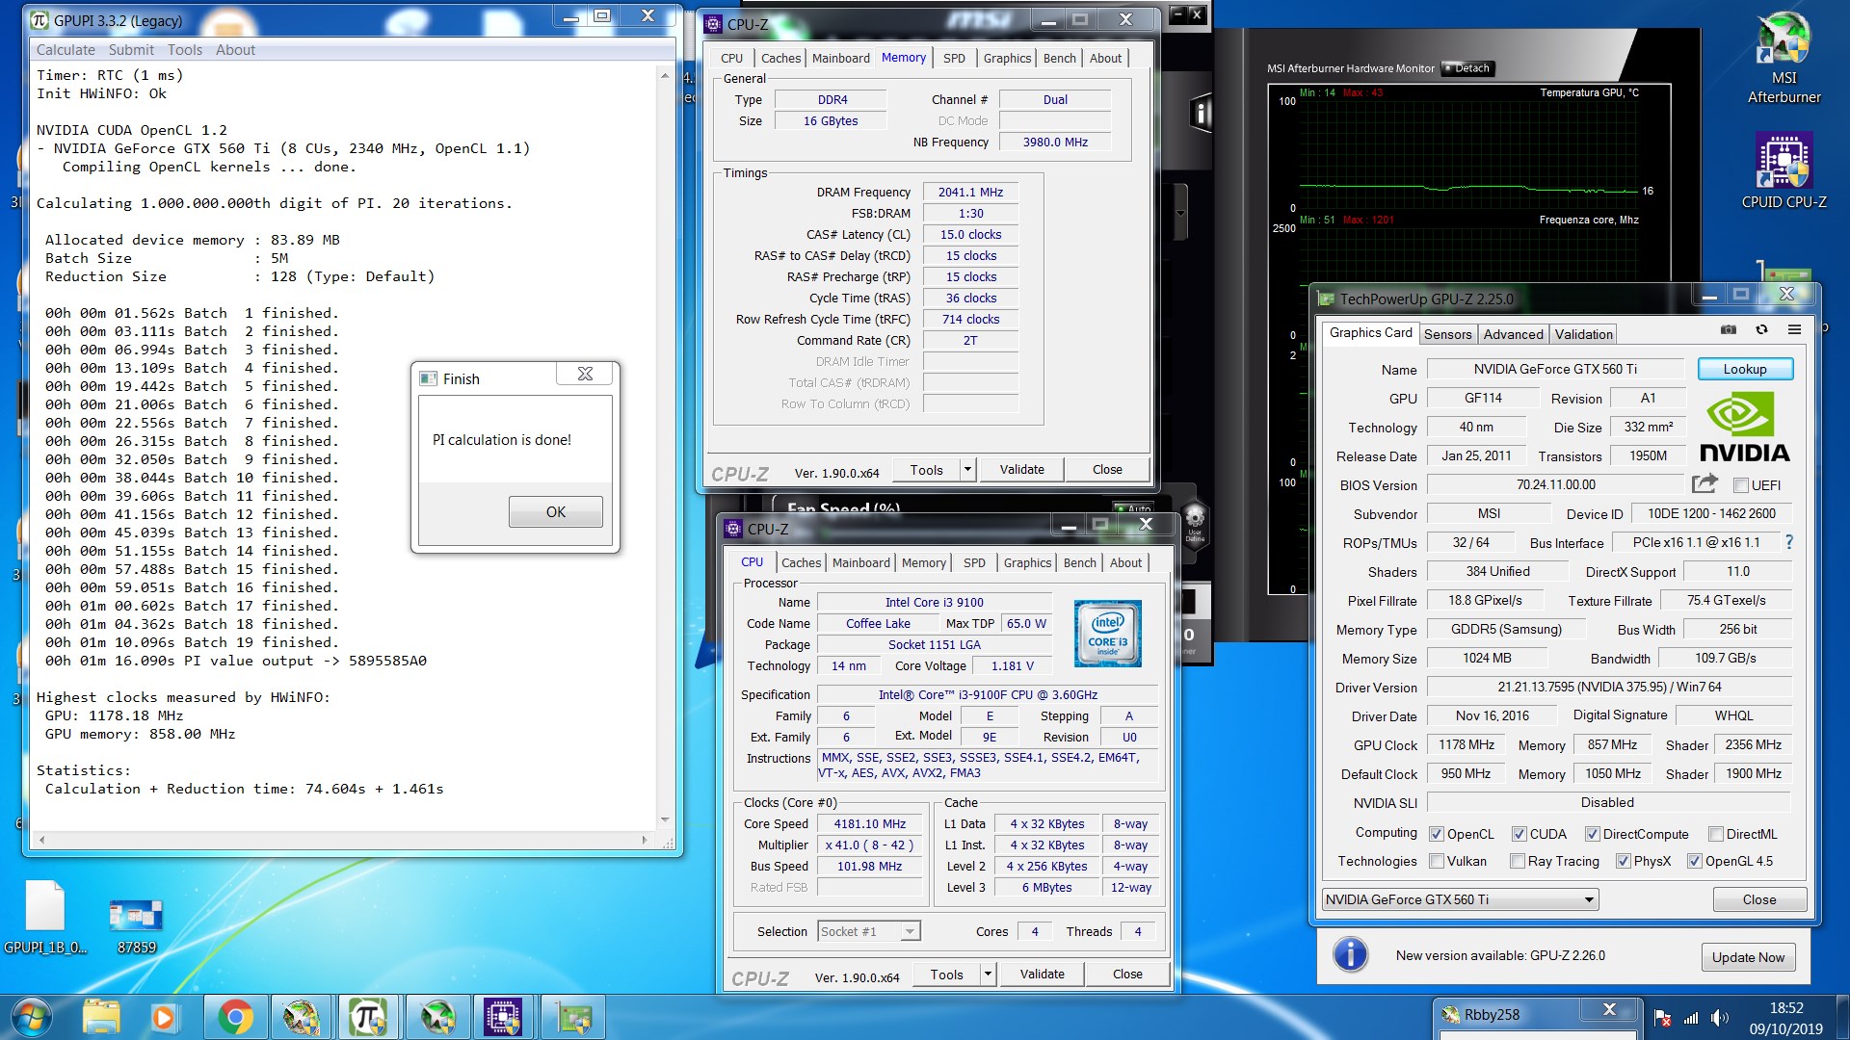Open MSI Afterburner desktop shortcut
1850x1040 pixels.
(x=1784, y=58)
